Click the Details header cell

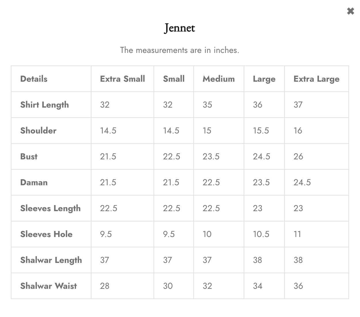point(34,79)
